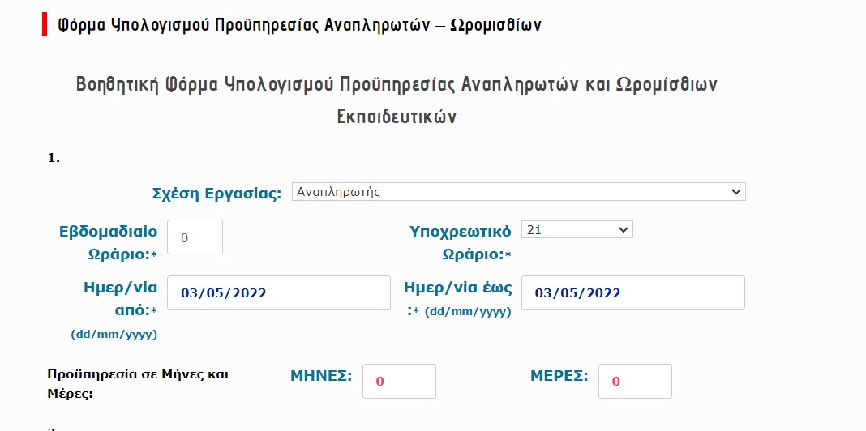Click the ΜΗΝΕΣ label

321,375
